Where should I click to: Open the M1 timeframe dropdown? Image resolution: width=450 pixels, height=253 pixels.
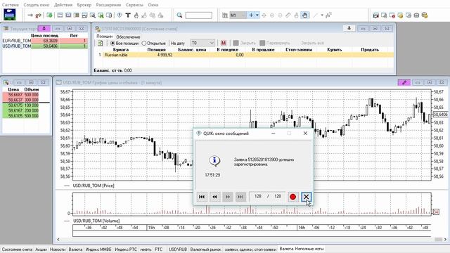(238, 15)
